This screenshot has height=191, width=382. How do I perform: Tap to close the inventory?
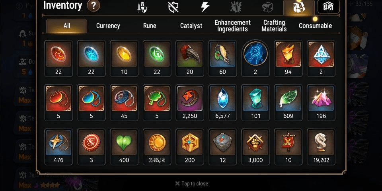point(191,183)
